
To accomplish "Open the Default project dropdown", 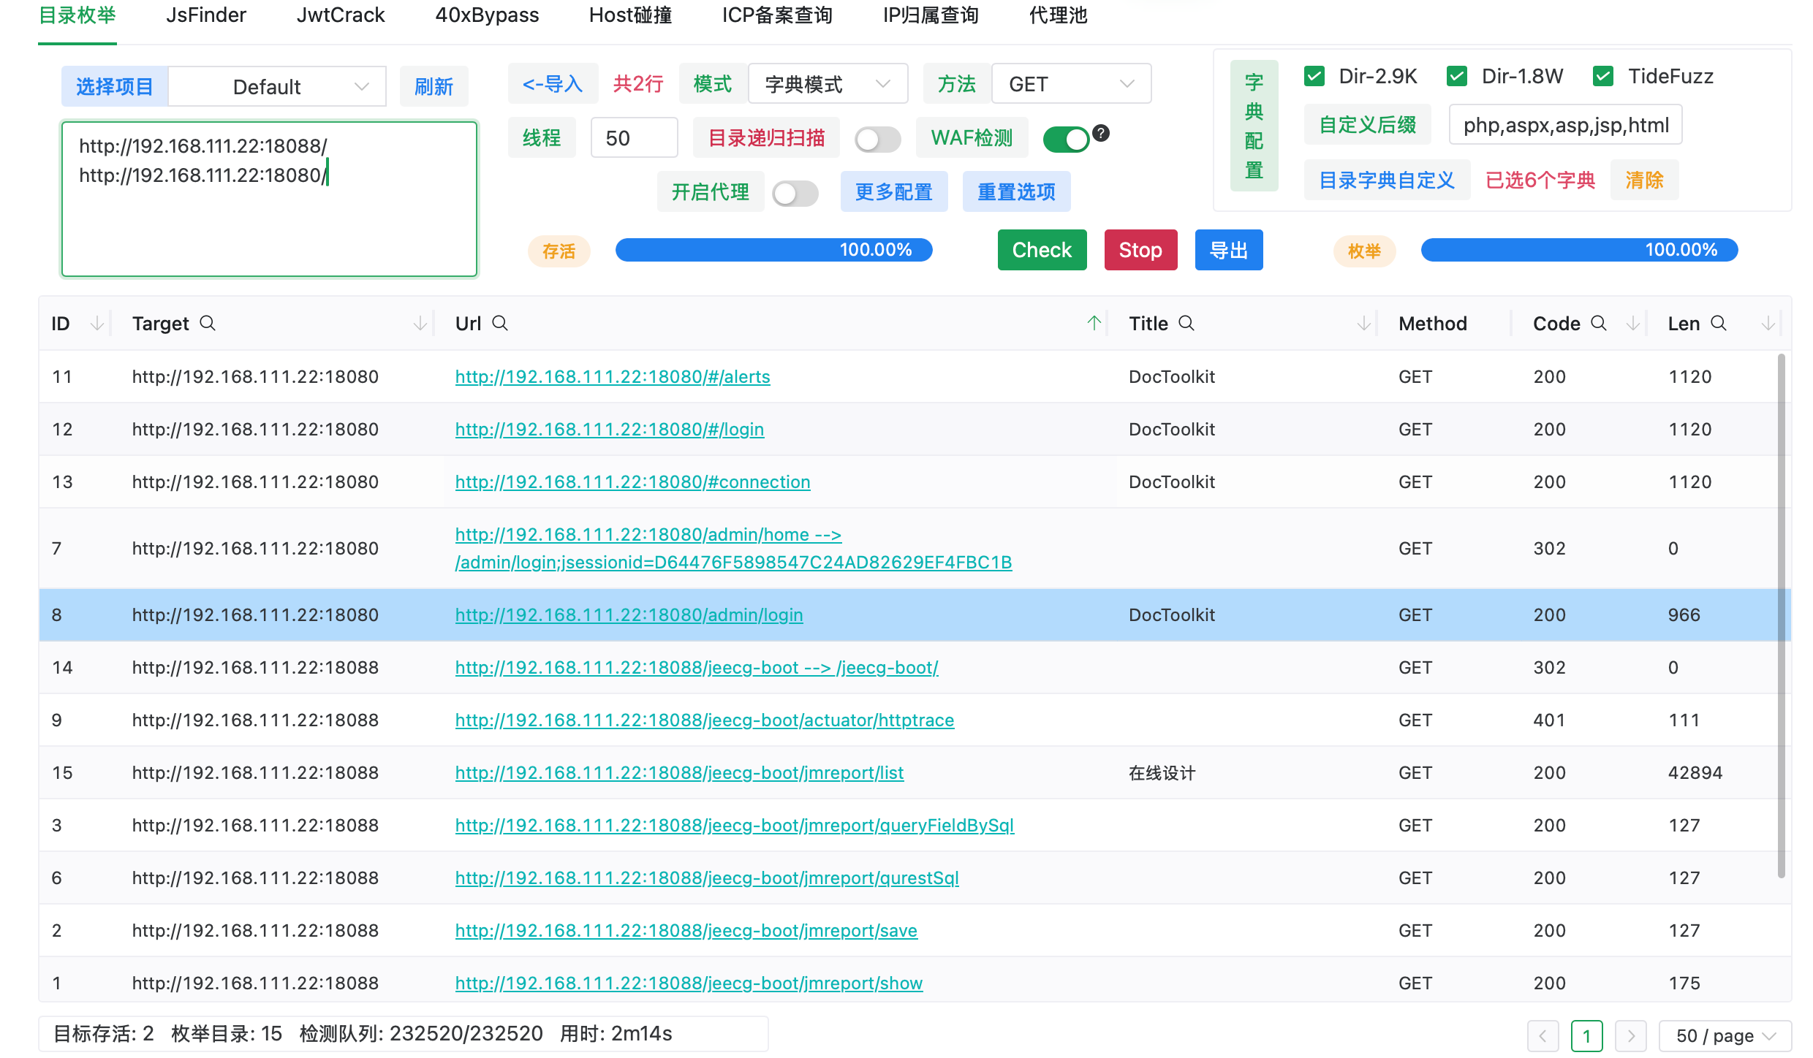I will point(278,86).
